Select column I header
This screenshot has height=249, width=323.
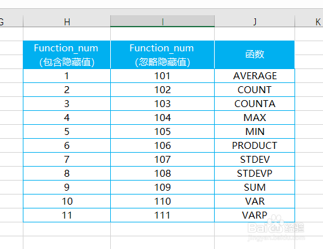pos(162,22)
